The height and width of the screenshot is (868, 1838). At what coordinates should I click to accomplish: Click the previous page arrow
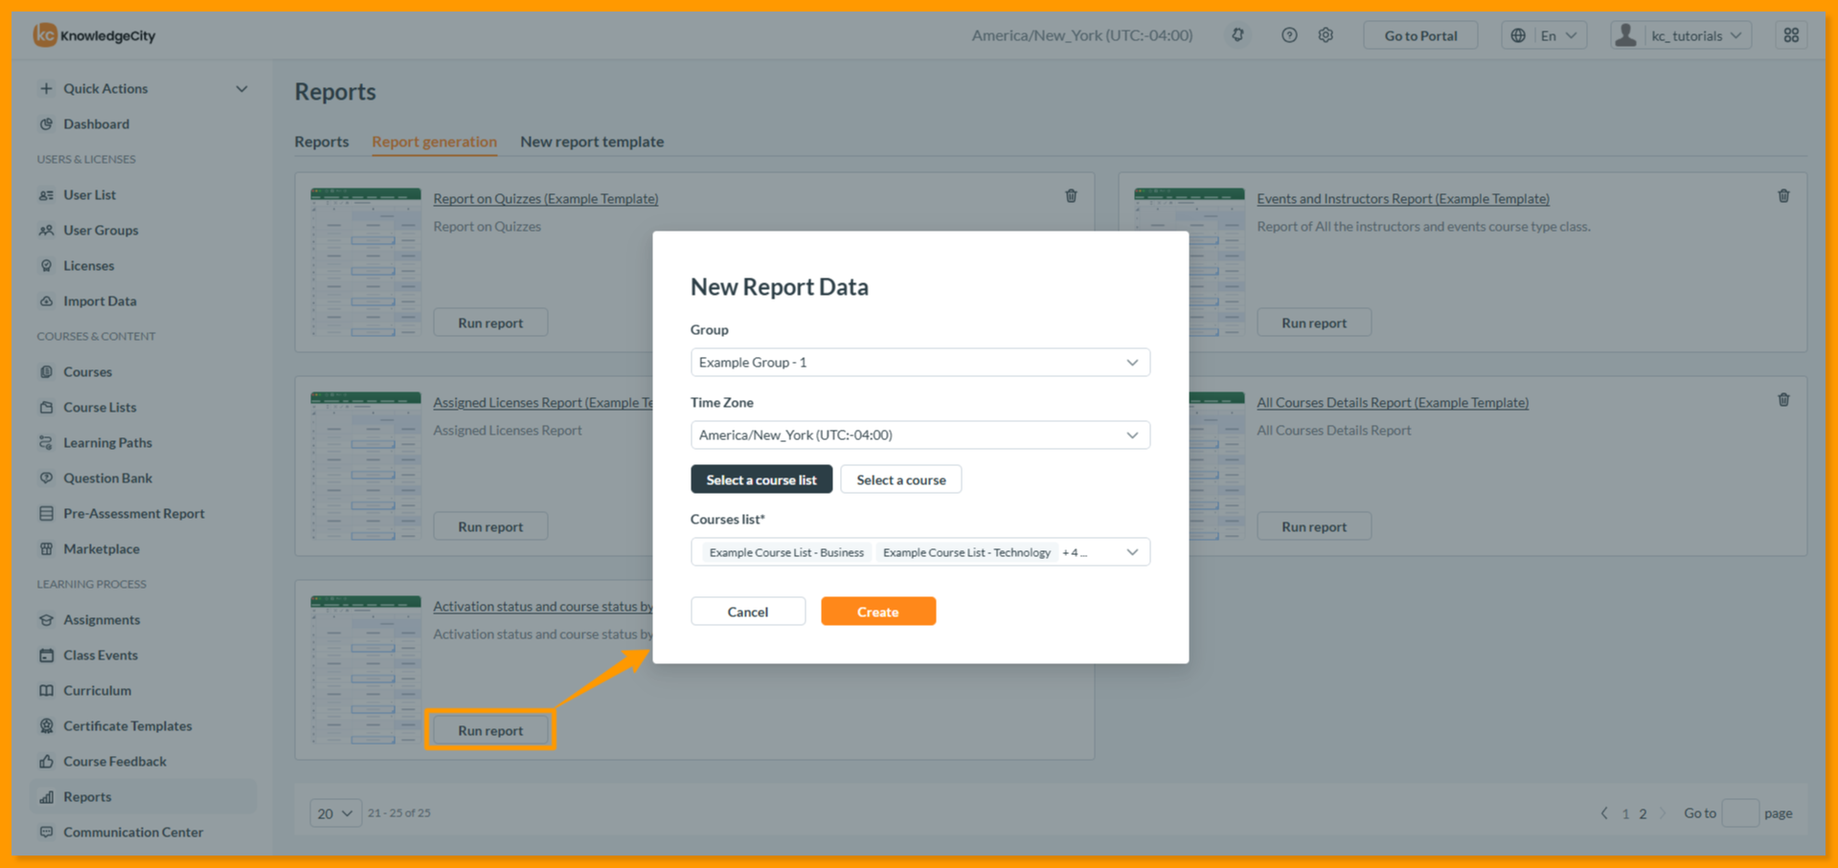(x=1604, y=812)
